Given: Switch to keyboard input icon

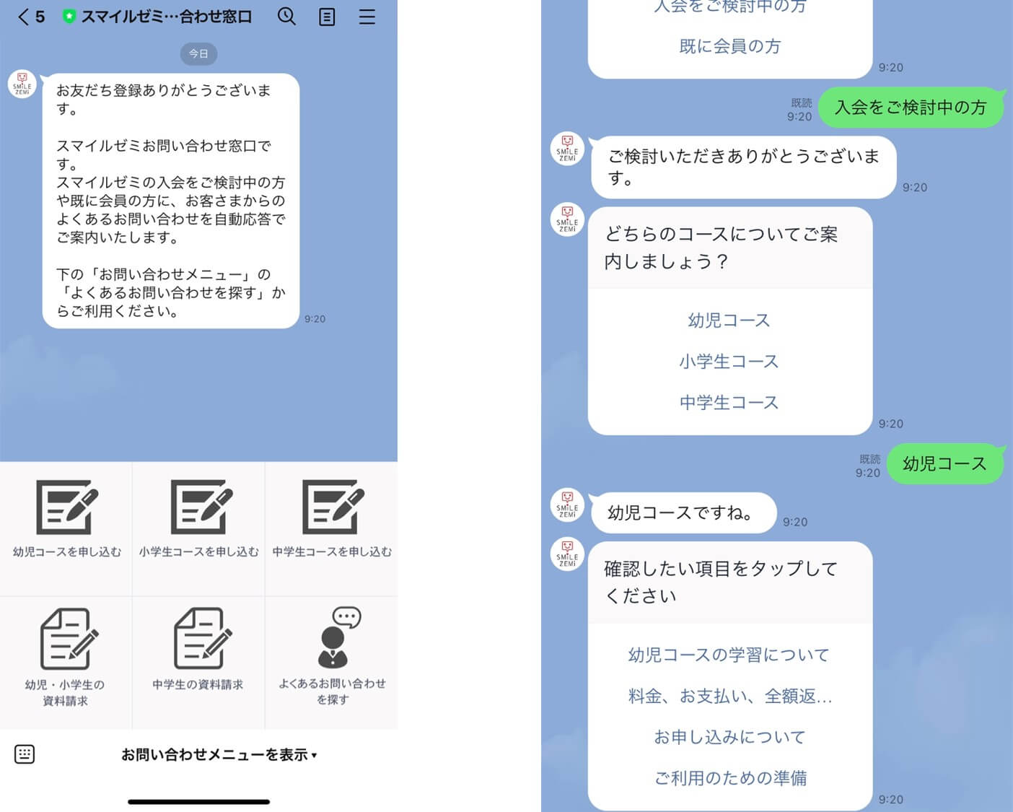Looking at the screenshot, I should click(x=25, y=754).
